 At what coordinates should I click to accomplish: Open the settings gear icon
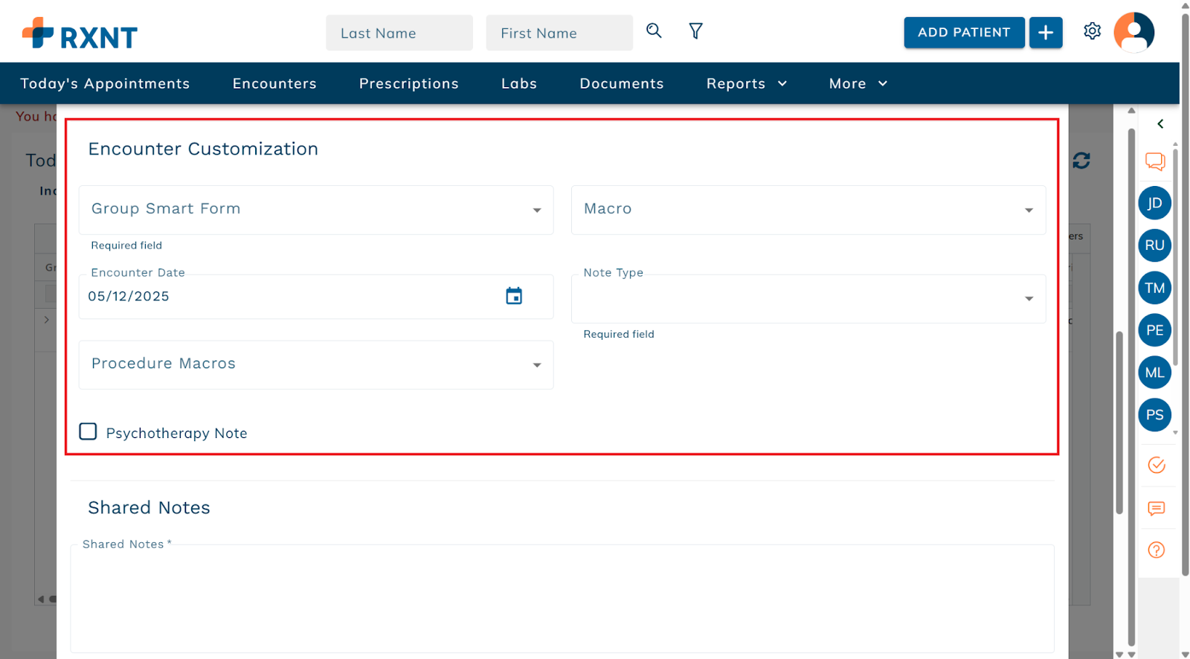click(x=1092, y=31)
